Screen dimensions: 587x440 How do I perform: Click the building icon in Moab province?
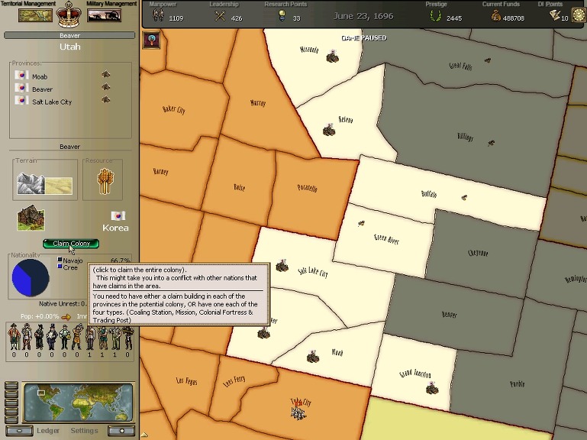tap(313, 357)
